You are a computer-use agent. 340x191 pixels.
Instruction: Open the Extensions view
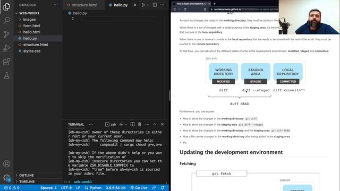pos(6,62)
